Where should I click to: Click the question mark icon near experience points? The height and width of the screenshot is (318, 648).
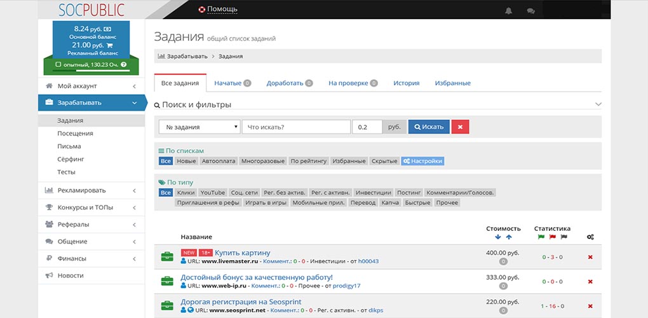tap(124, 64)
